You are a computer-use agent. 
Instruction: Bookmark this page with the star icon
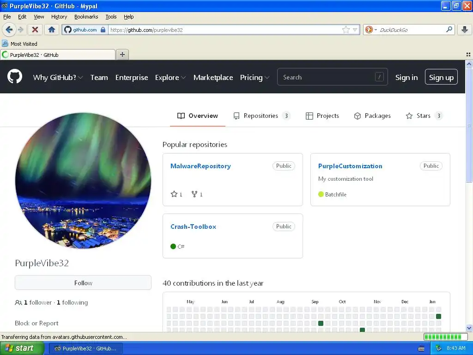[346, 30]
